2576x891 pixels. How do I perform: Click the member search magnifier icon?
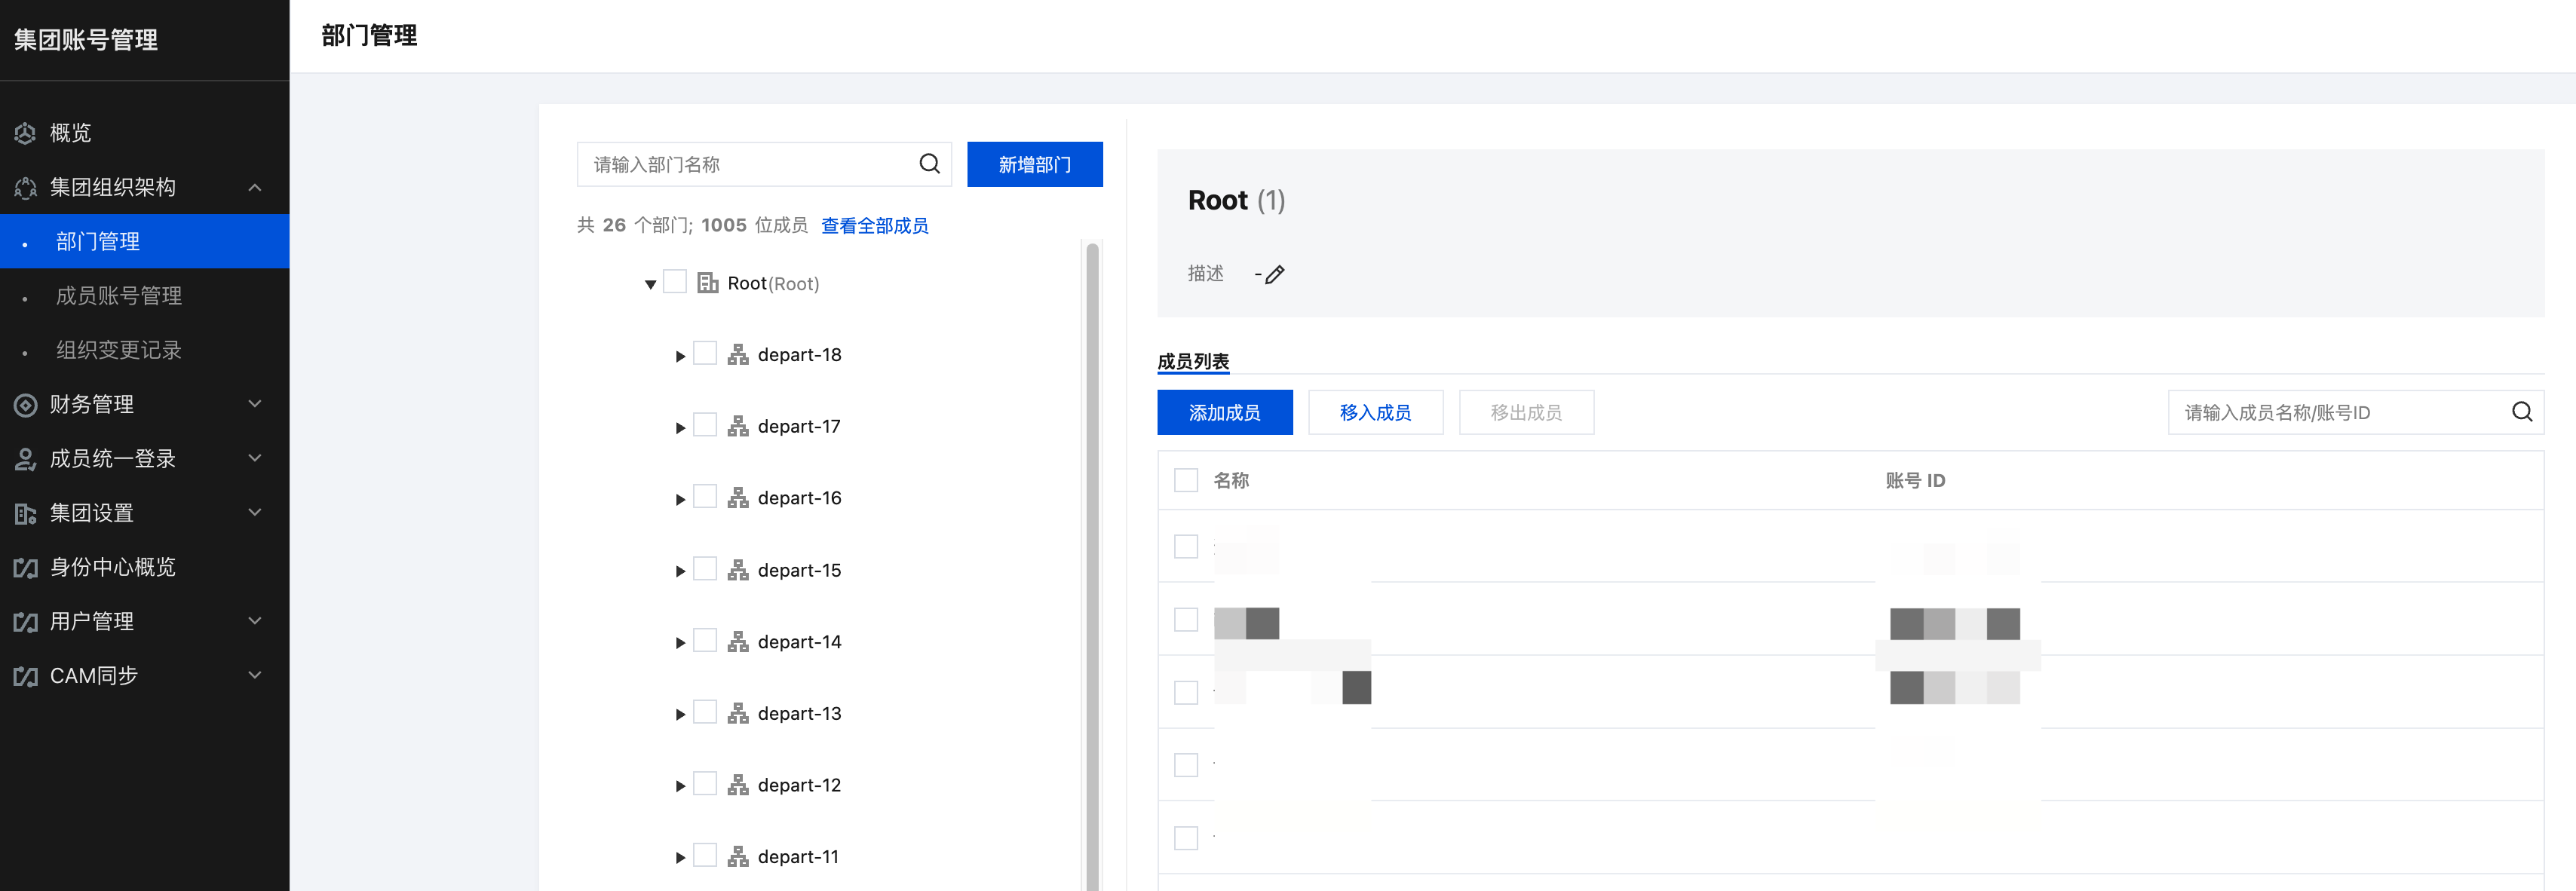pos(2521,412)
